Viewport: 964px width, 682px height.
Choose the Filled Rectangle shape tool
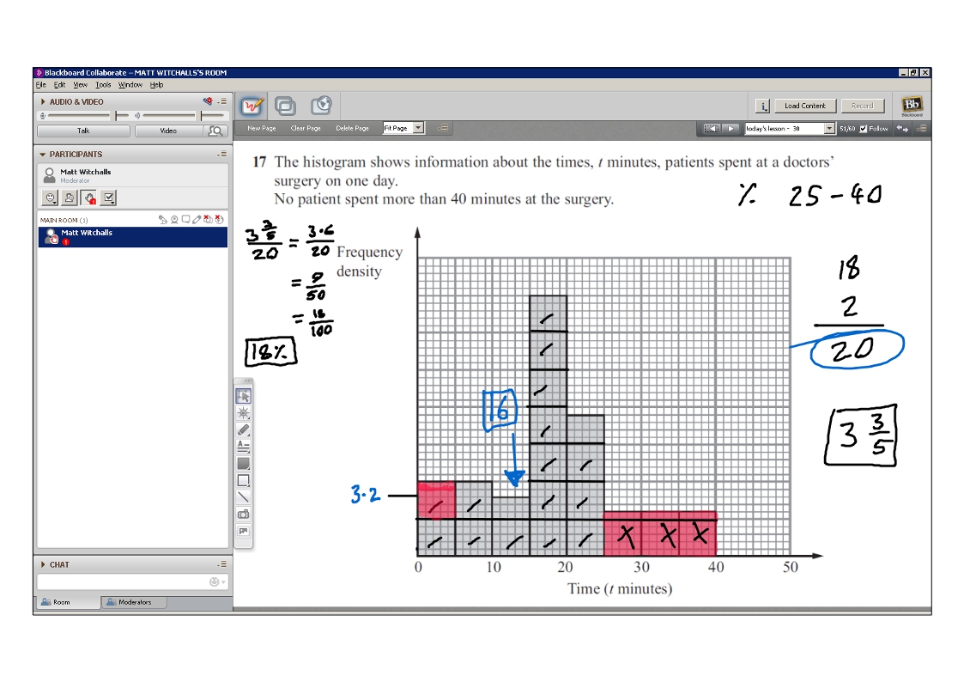(x=244, y=464)
